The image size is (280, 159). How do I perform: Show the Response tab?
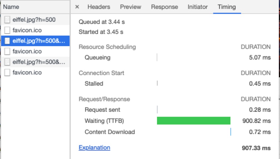pyautogui.click(x=164, y=7)
